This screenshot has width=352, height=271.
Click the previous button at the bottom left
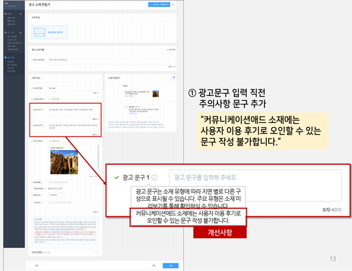36,266
